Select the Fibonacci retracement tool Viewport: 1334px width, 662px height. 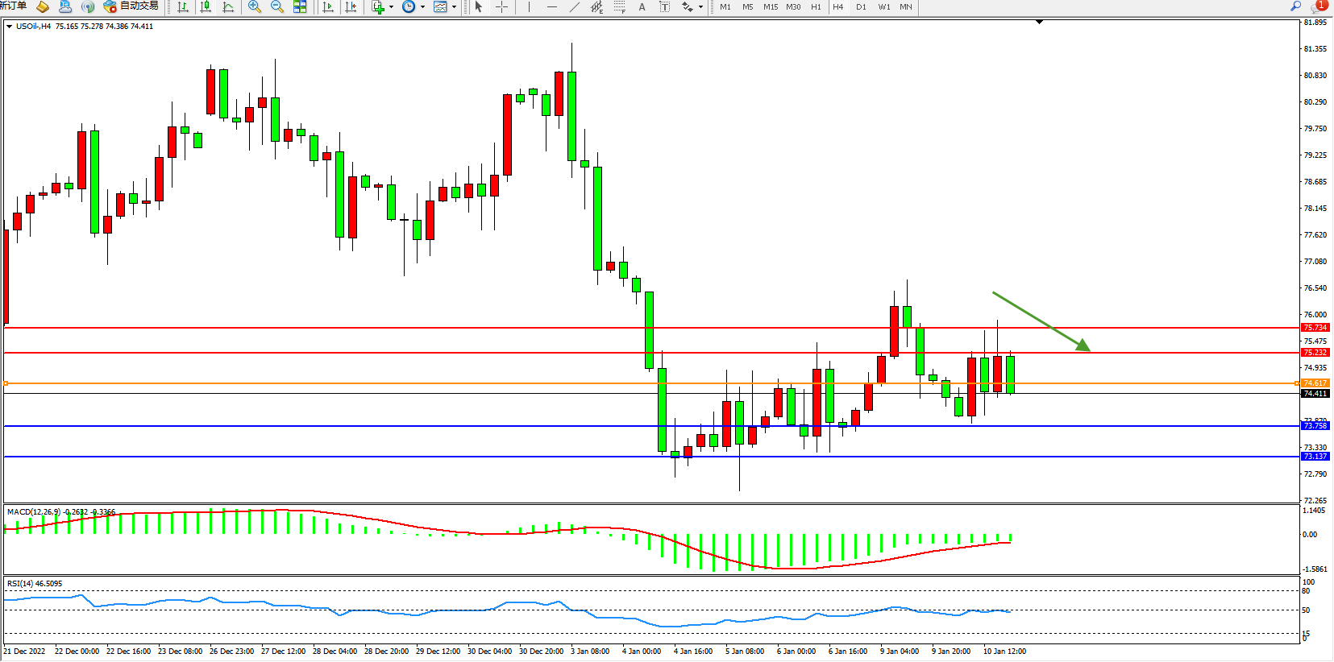[619, 7]
